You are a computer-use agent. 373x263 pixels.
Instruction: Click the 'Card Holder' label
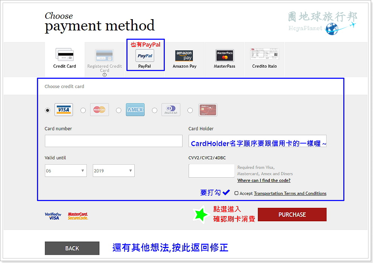tap(201, 128)
